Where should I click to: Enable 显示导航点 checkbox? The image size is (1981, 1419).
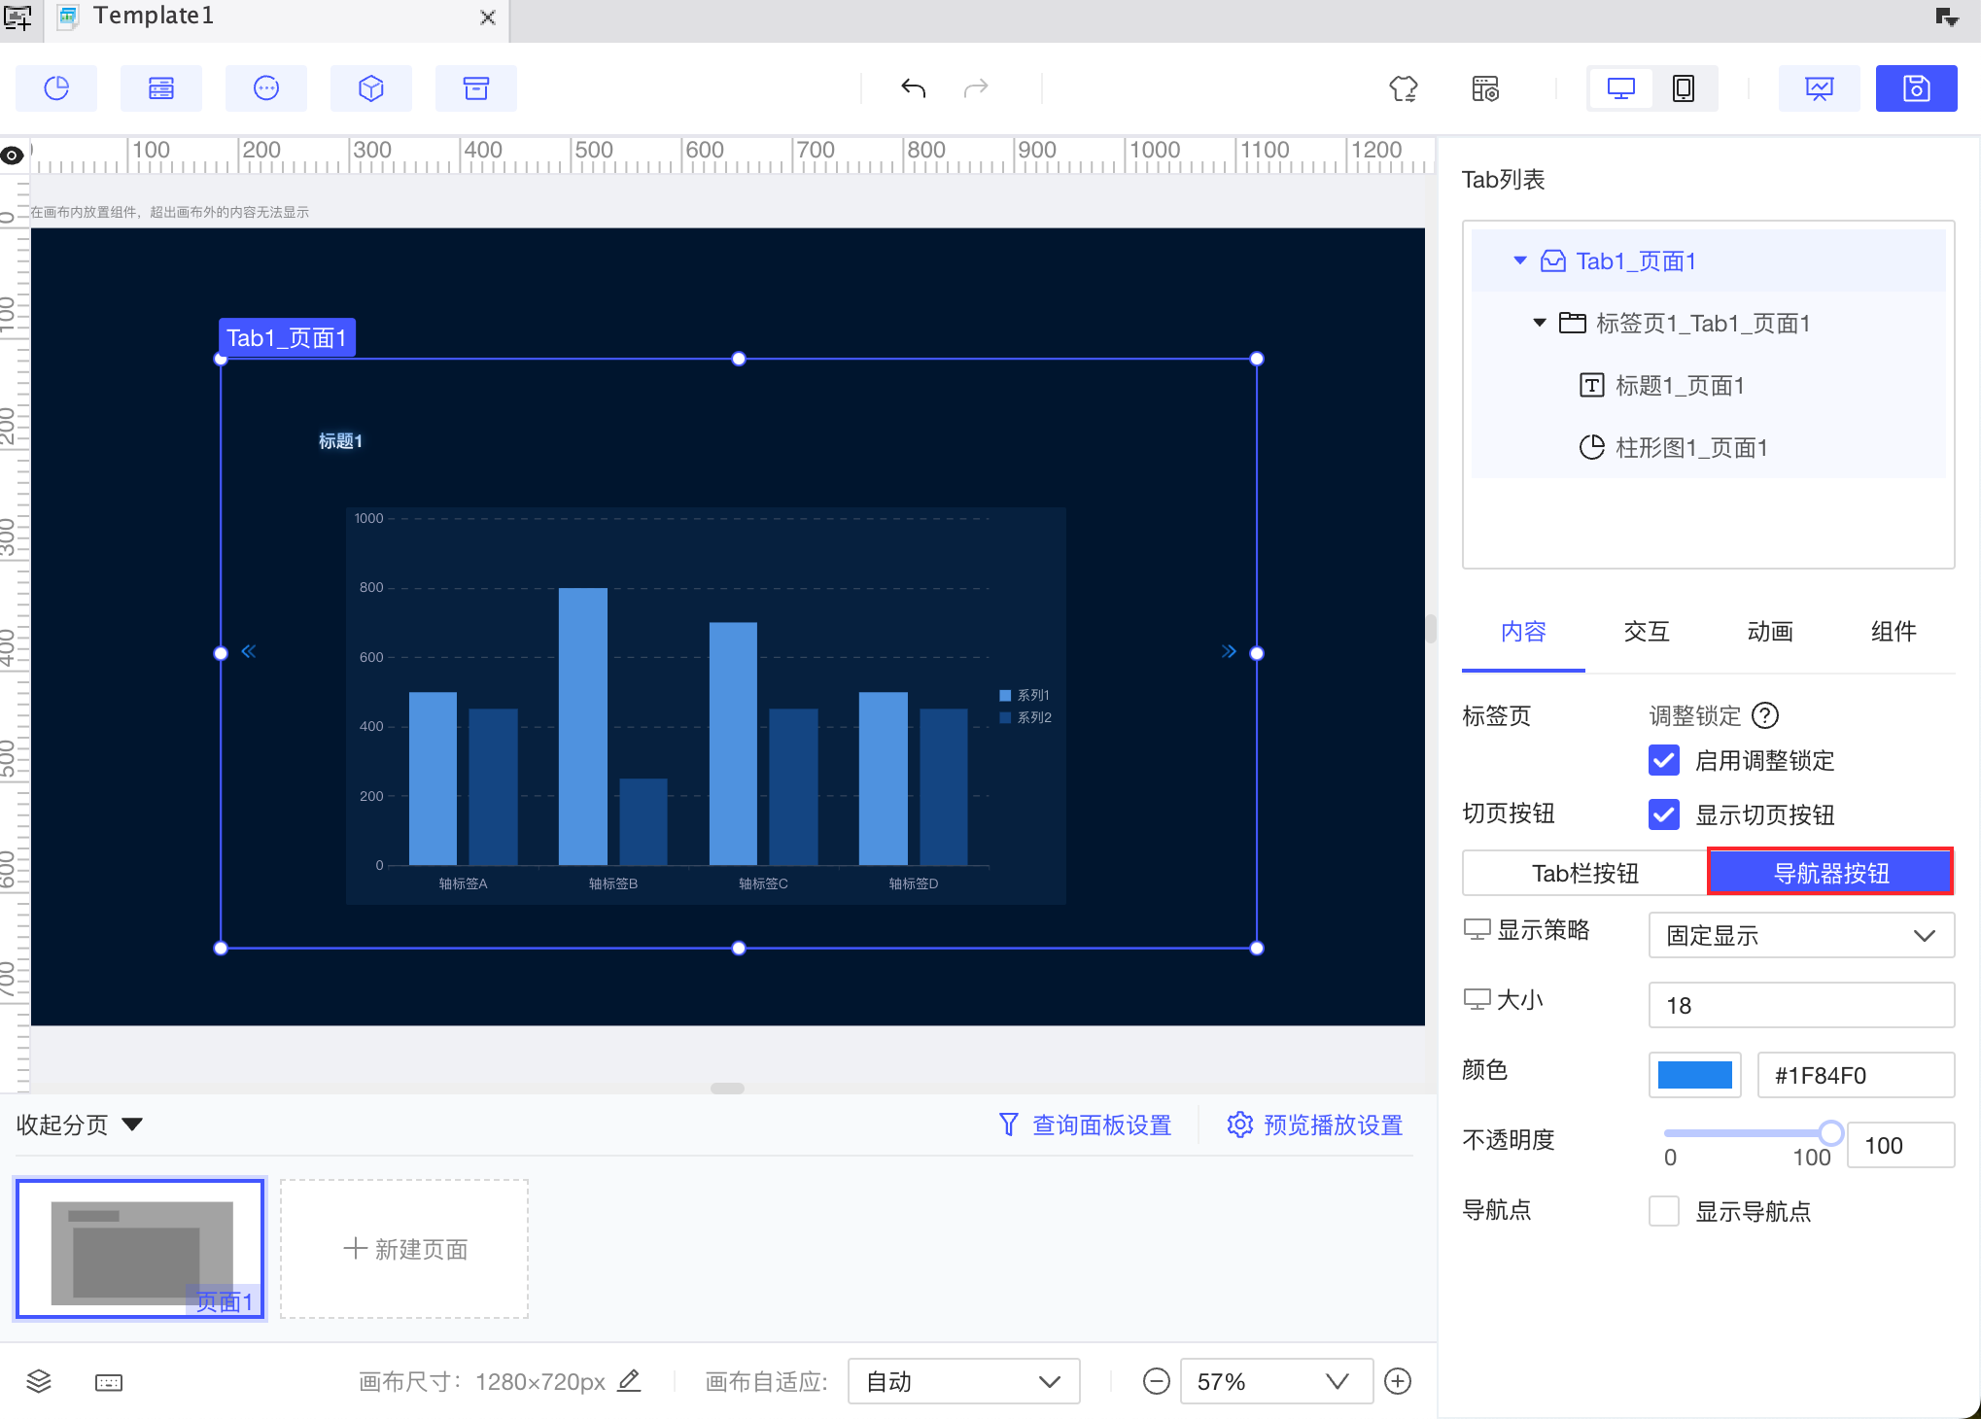[1664, 1211]
